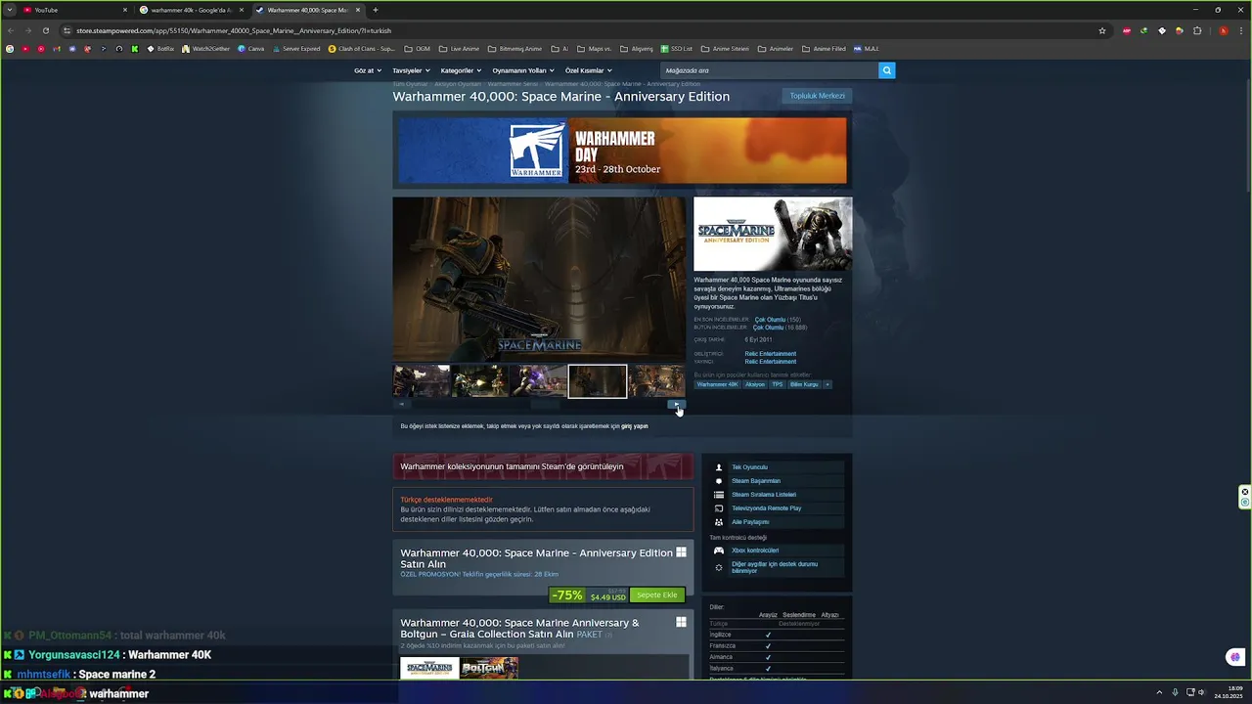This screenshot has height=704, width=1252.
Task: Click the Aksiyon tag
Action: point(755,384)
